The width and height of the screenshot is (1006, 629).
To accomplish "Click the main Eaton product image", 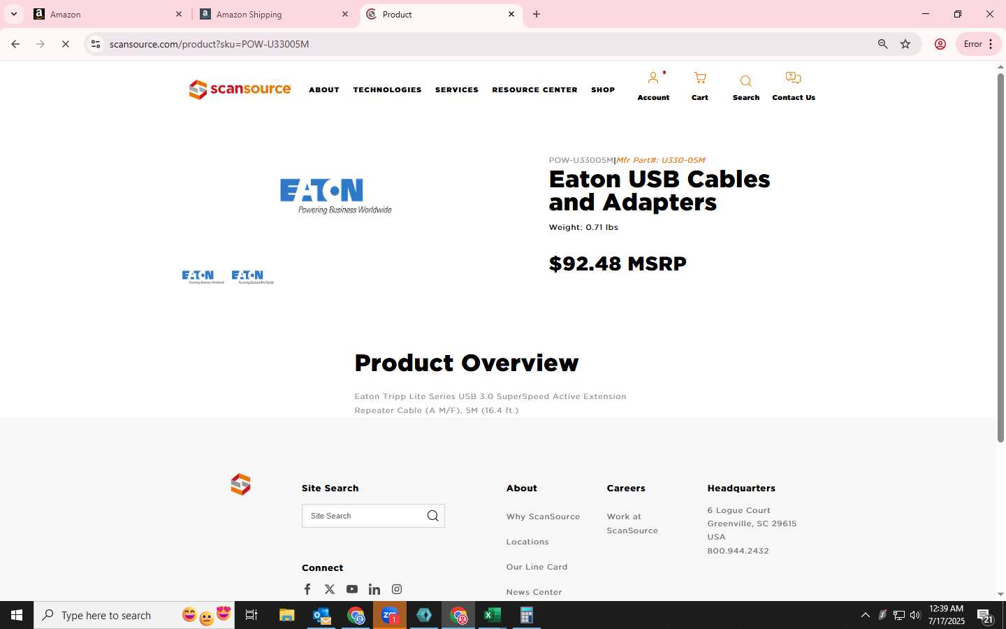I will [336, 196].
